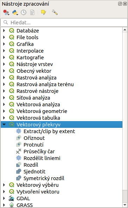
Task: Click the scrollbar down arrow
Action: pos(125,205)
